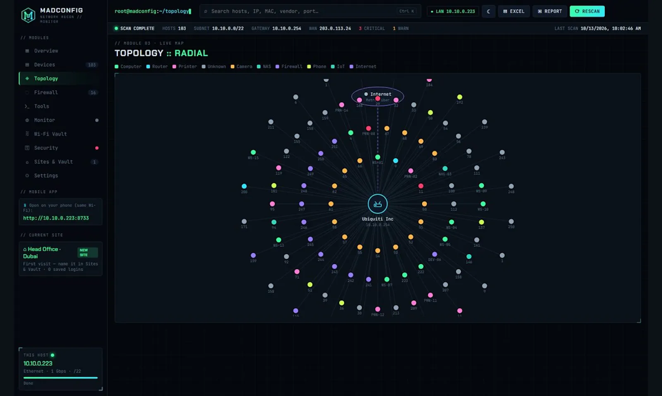This screenshot has width=662, height=396.
Task: Click the RESCAN button
Action: [587, 11]
